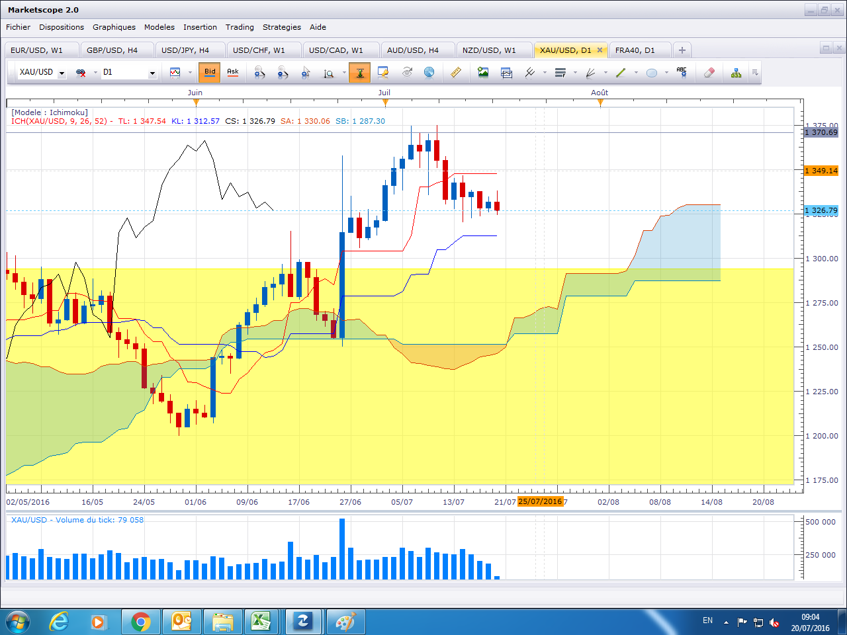Click the ABC add text label tool
The width and height of the screenshot is (847, 635).
tap(682, 72)
